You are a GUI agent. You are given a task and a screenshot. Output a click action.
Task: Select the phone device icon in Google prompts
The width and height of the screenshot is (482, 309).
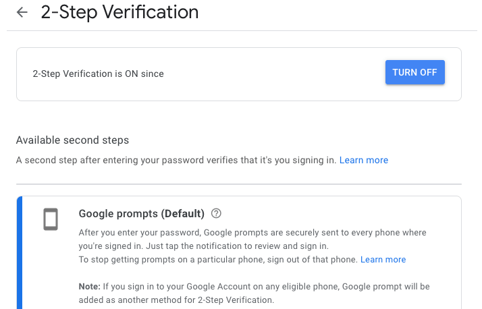(51, 219)
